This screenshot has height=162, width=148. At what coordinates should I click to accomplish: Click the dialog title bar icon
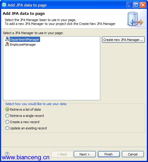point(4,5)
